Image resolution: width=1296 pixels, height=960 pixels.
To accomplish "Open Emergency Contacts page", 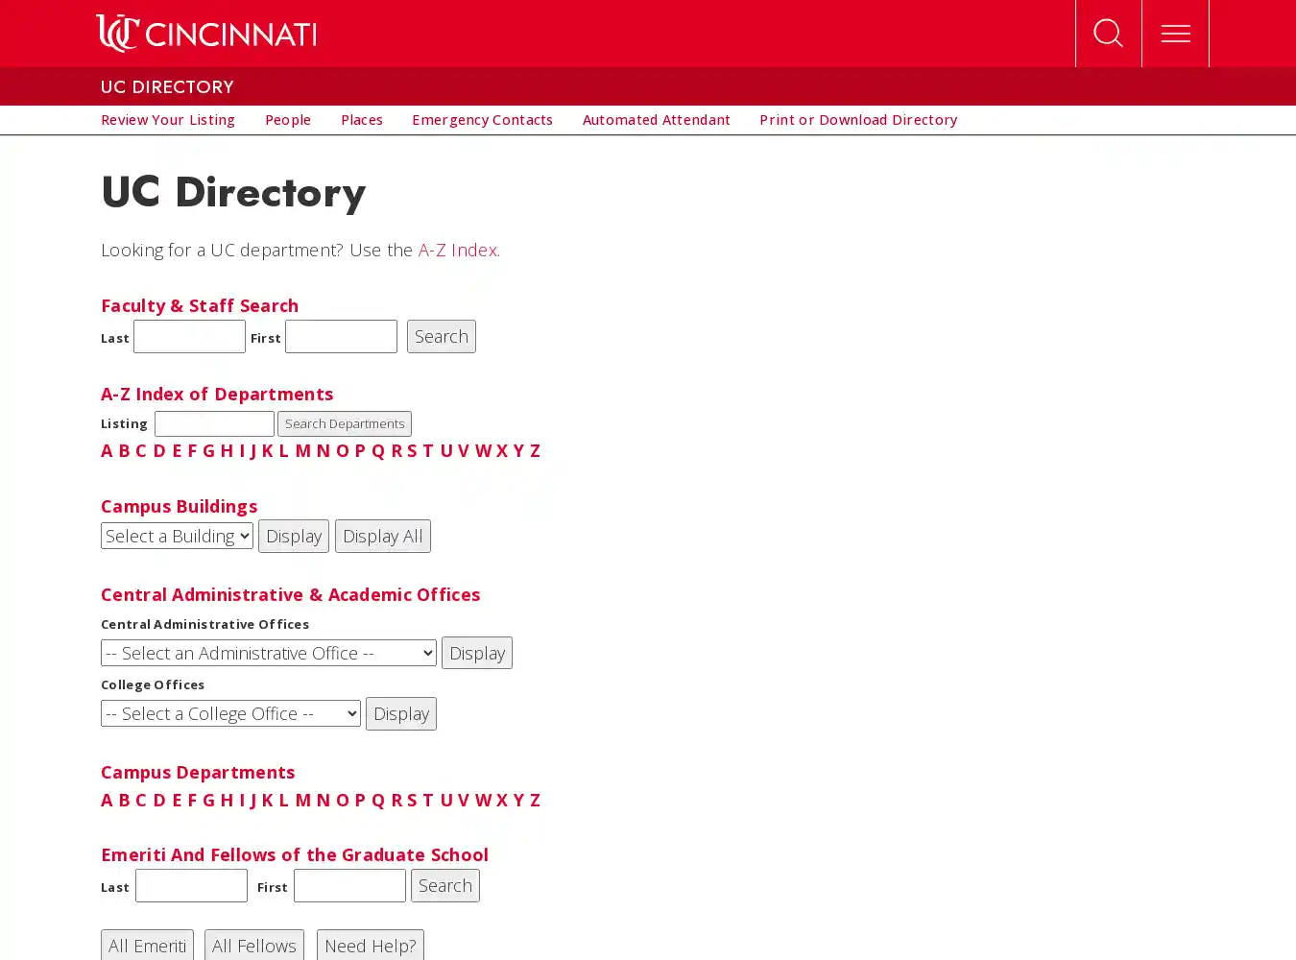I will click(x=482, y=120).
